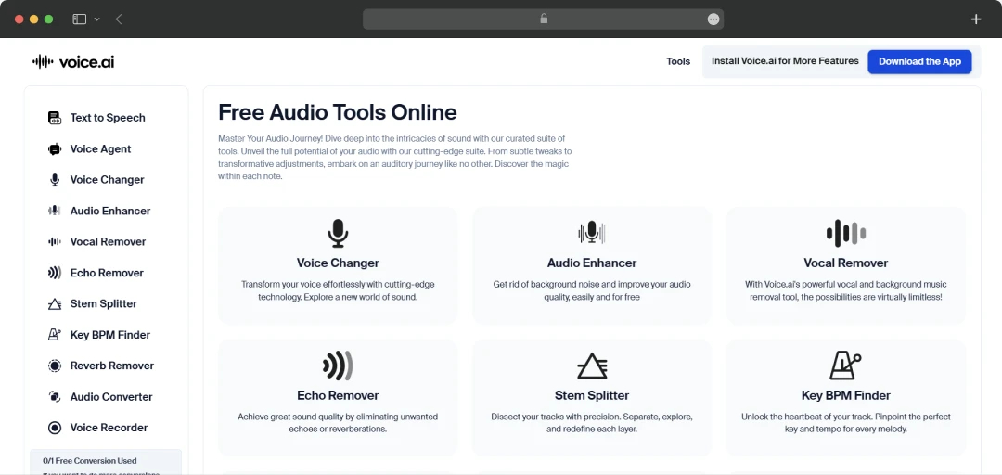Image resolution: width=1002 pixels, height=475 pixels.
Task: Click the large Echo Remover card icon
Action: coord(338,366)
